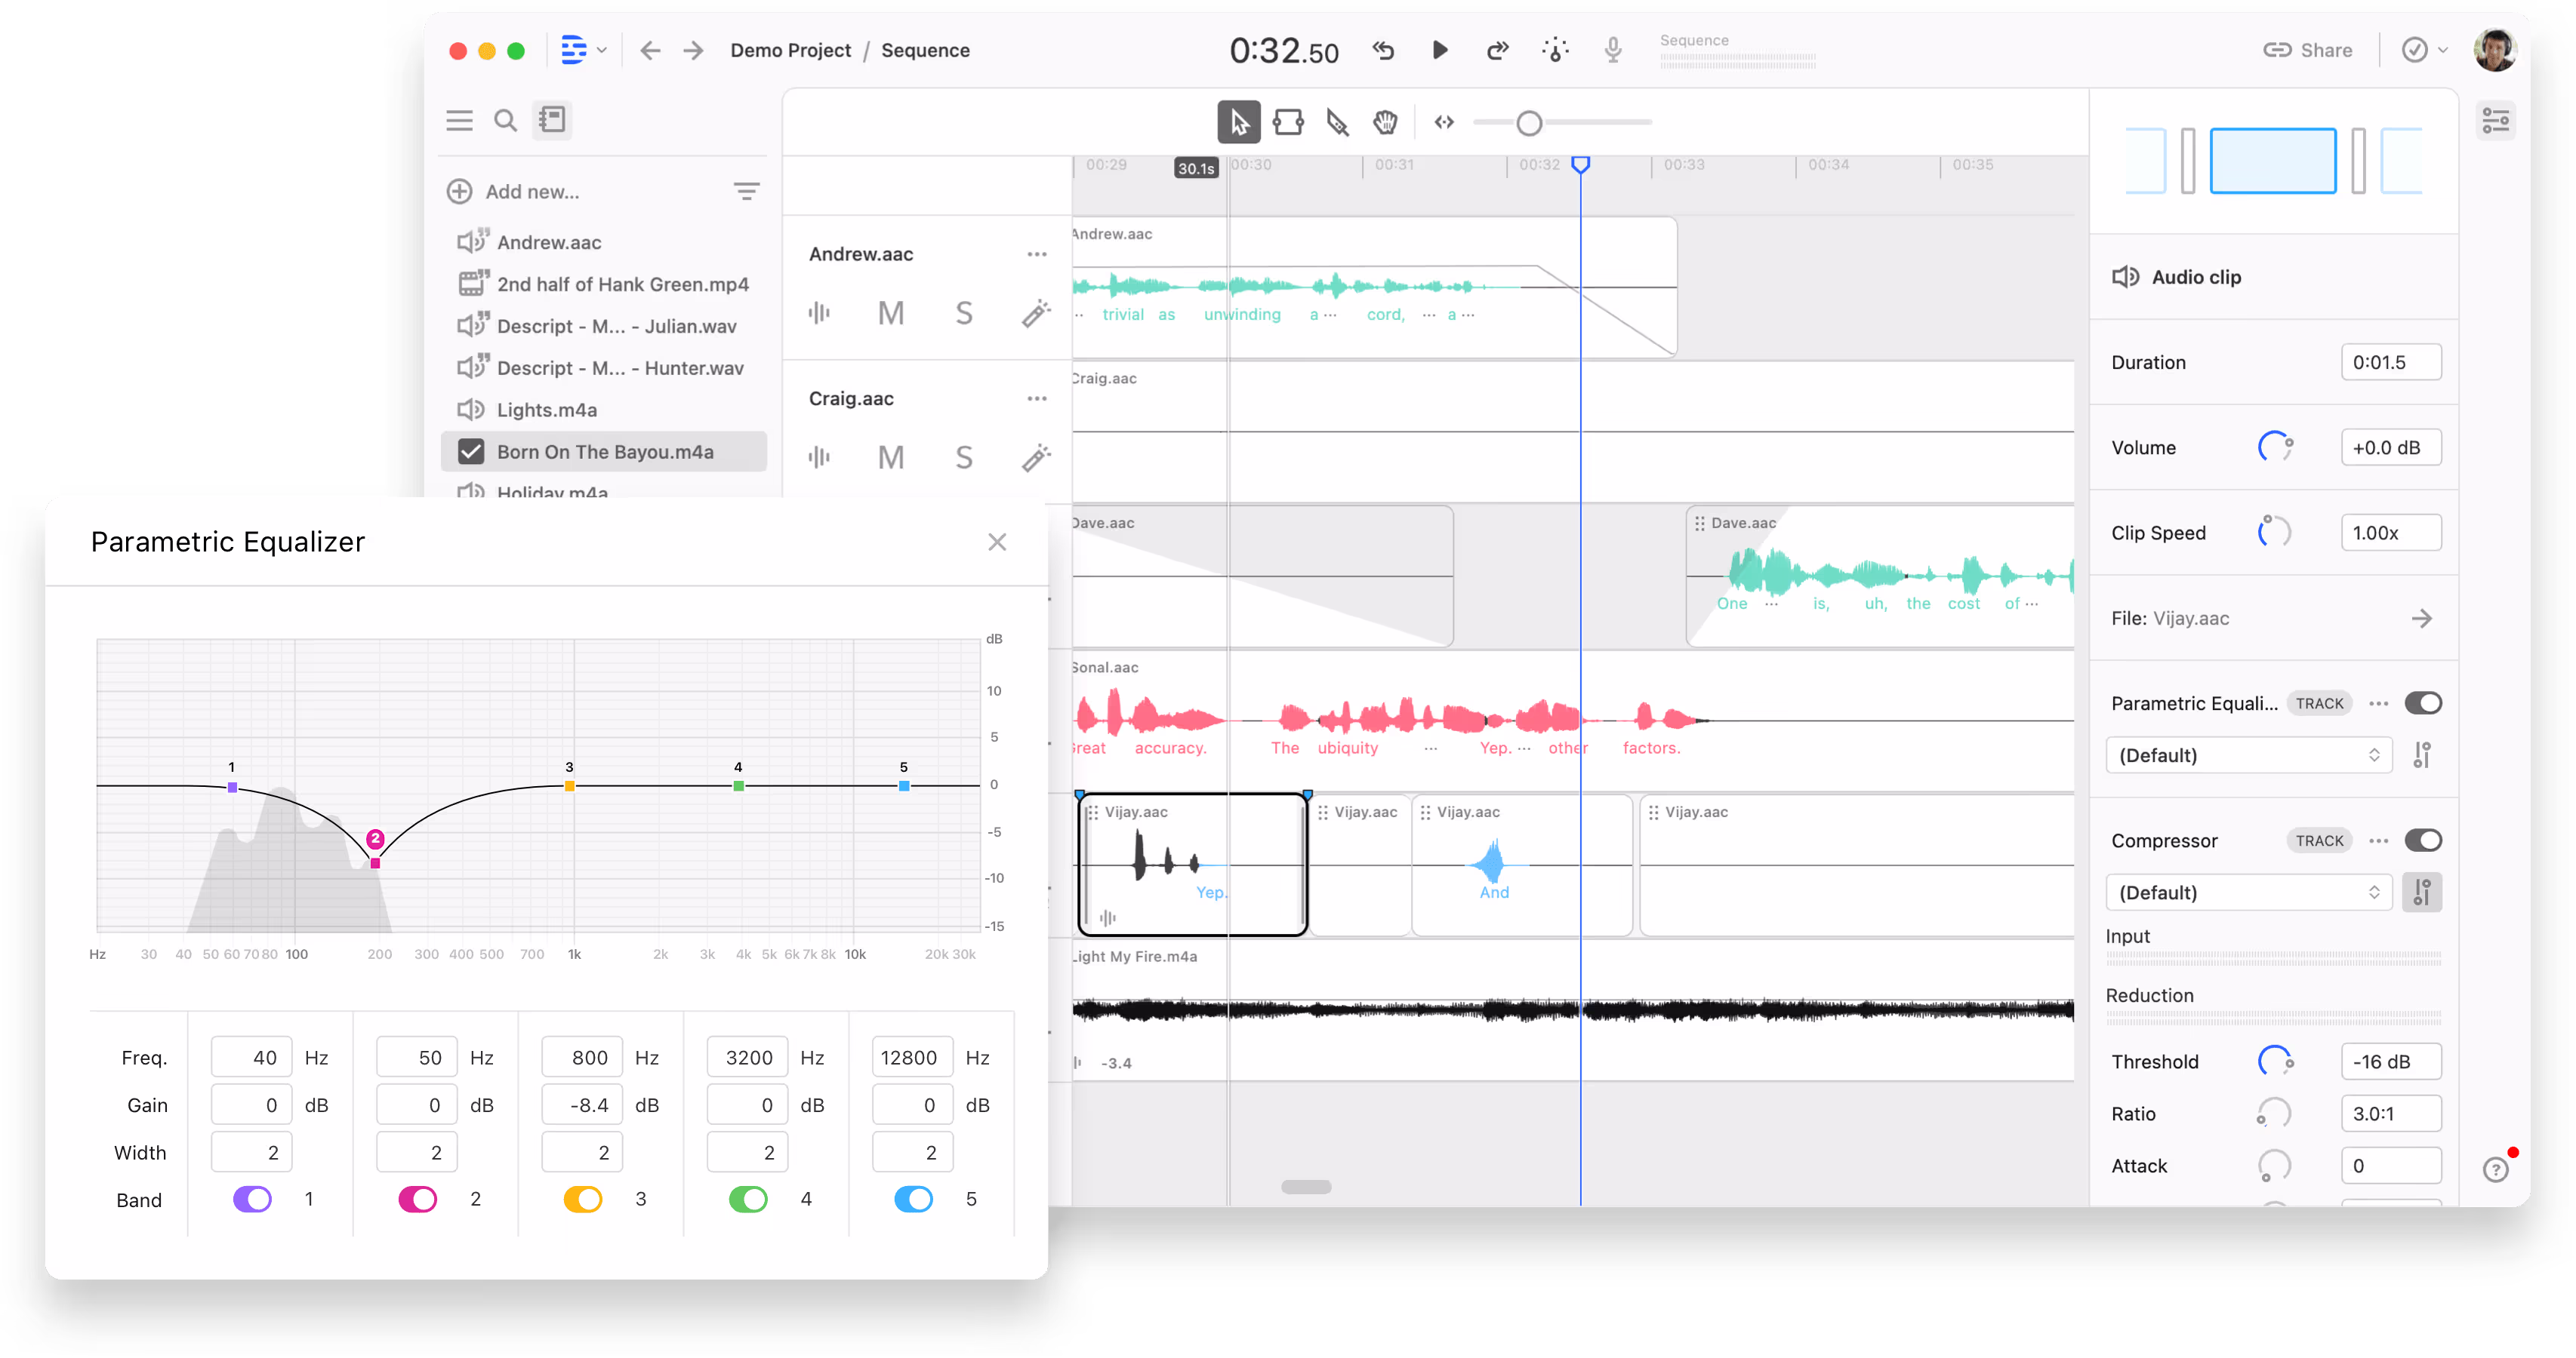Viewport: 2576px width, 1358px height.
Task: Click Band 3 Gain field showing -8.4
Action: pos(582,1105)
